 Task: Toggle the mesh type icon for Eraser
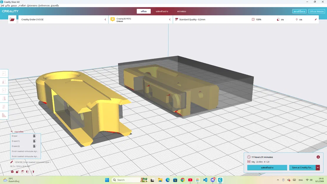click(x=34, y=136)
